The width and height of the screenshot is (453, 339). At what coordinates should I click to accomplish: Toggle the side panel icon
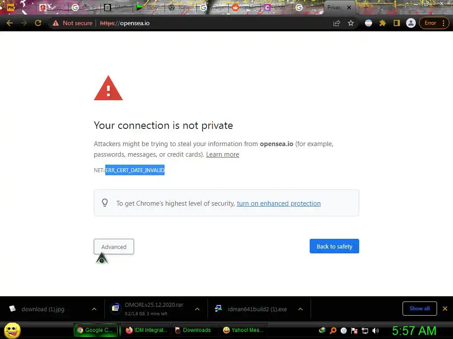coord(397,23)
